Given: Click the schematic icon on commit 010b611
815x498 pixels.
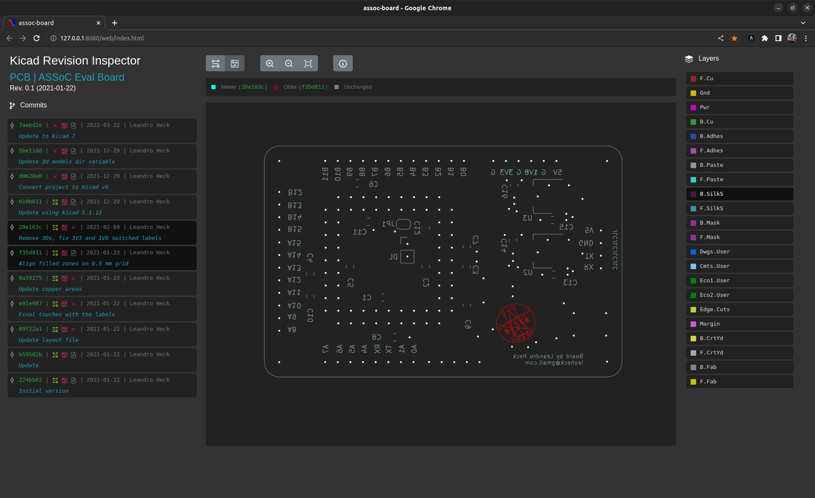Looking at the screenshot, I should pyautogui.click(x=55, y=202).
